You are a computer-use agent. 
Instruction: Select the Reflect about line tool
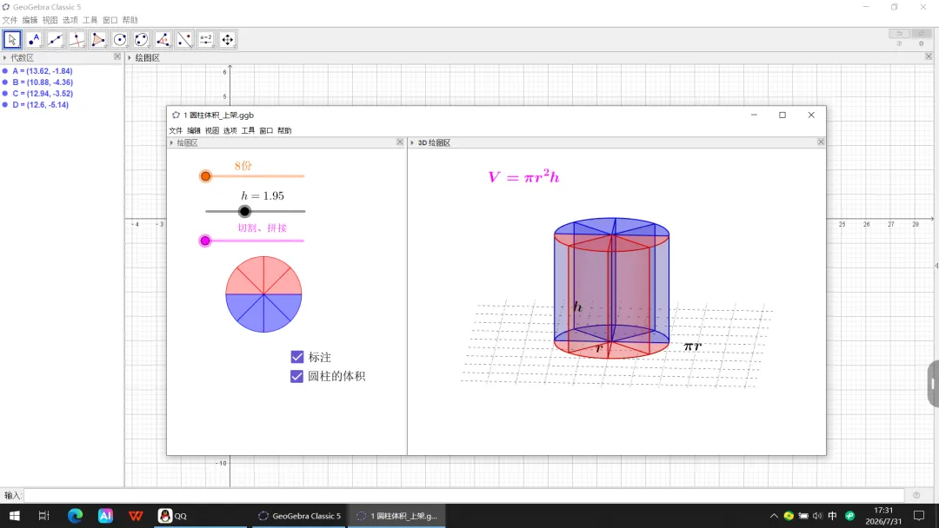pos(184,39)
